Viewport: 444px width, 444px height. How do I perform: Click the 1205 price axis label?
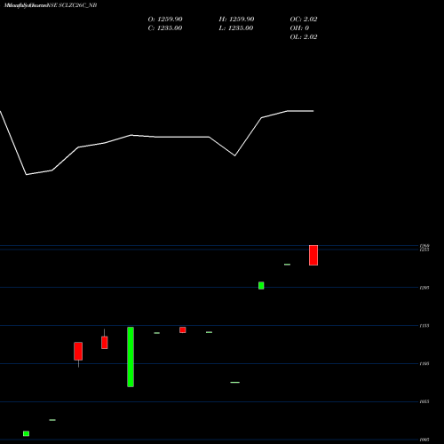(x=424, y=288)
